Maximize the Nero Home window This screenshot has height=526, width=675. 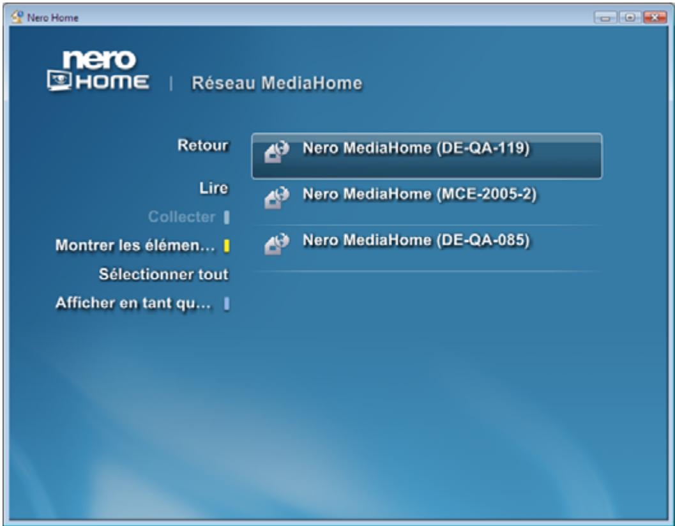point(630,18)
